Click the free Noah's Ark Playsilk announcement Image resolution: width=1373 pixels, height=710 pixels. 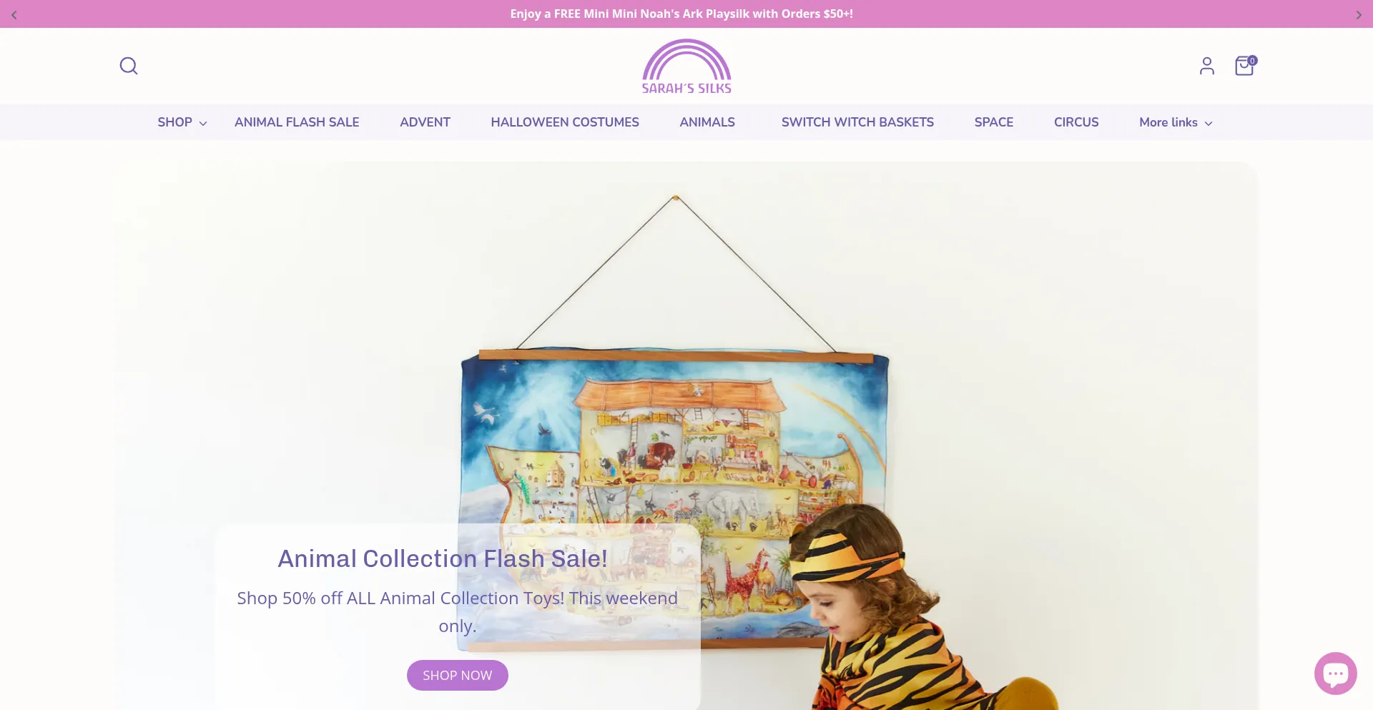681,14
